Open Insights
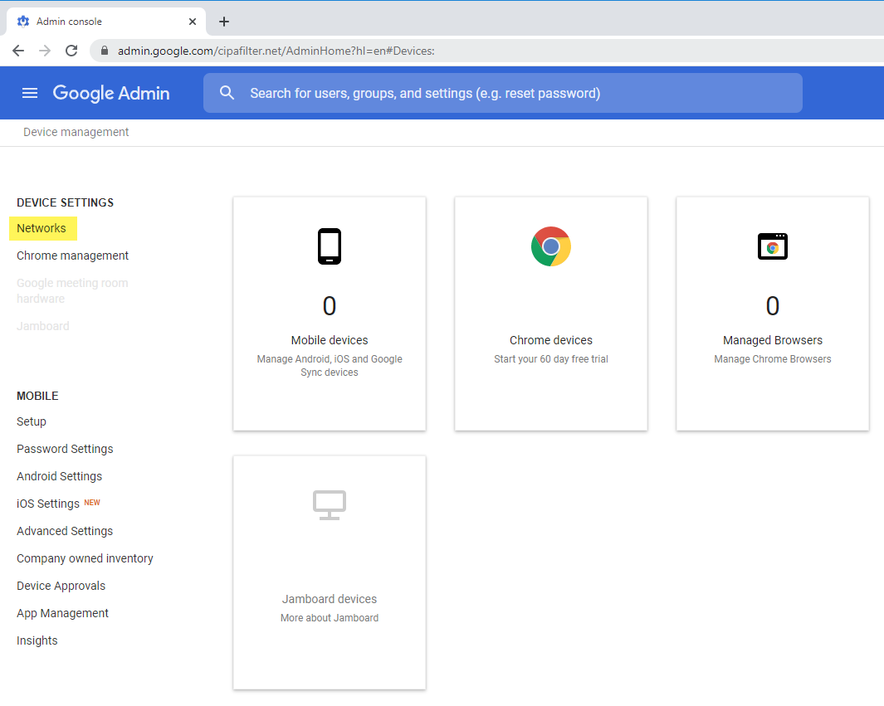This screenshot has height=706, width=884. click(37, 640)
